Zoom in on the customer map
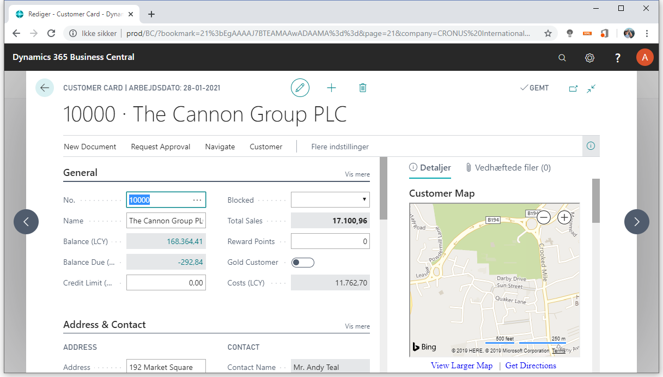The height and width of the screenshot is (377, 663). point(564,217)
